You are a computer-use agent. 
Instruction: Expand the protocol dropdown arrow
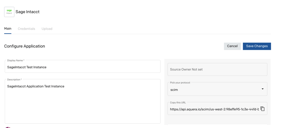pyautogui.click(x=262, y=89)
